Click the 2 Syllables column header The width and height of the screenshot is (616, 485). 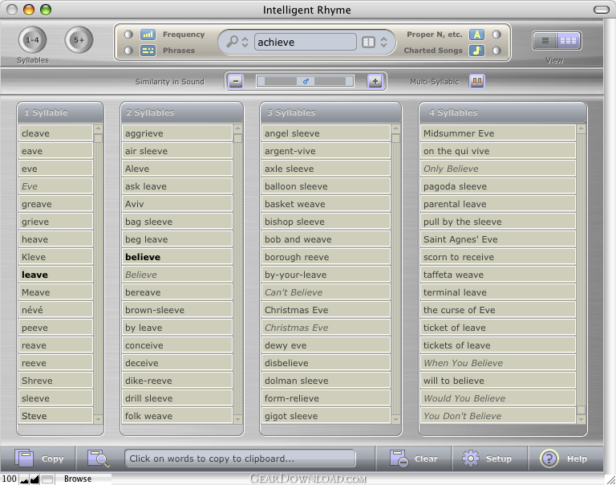point(181,112)
